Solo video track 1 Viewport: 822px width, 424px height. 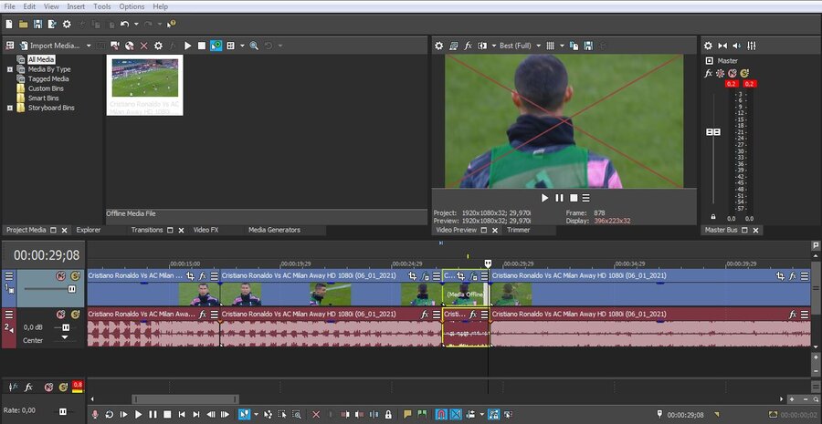click(x=75, y=276)
